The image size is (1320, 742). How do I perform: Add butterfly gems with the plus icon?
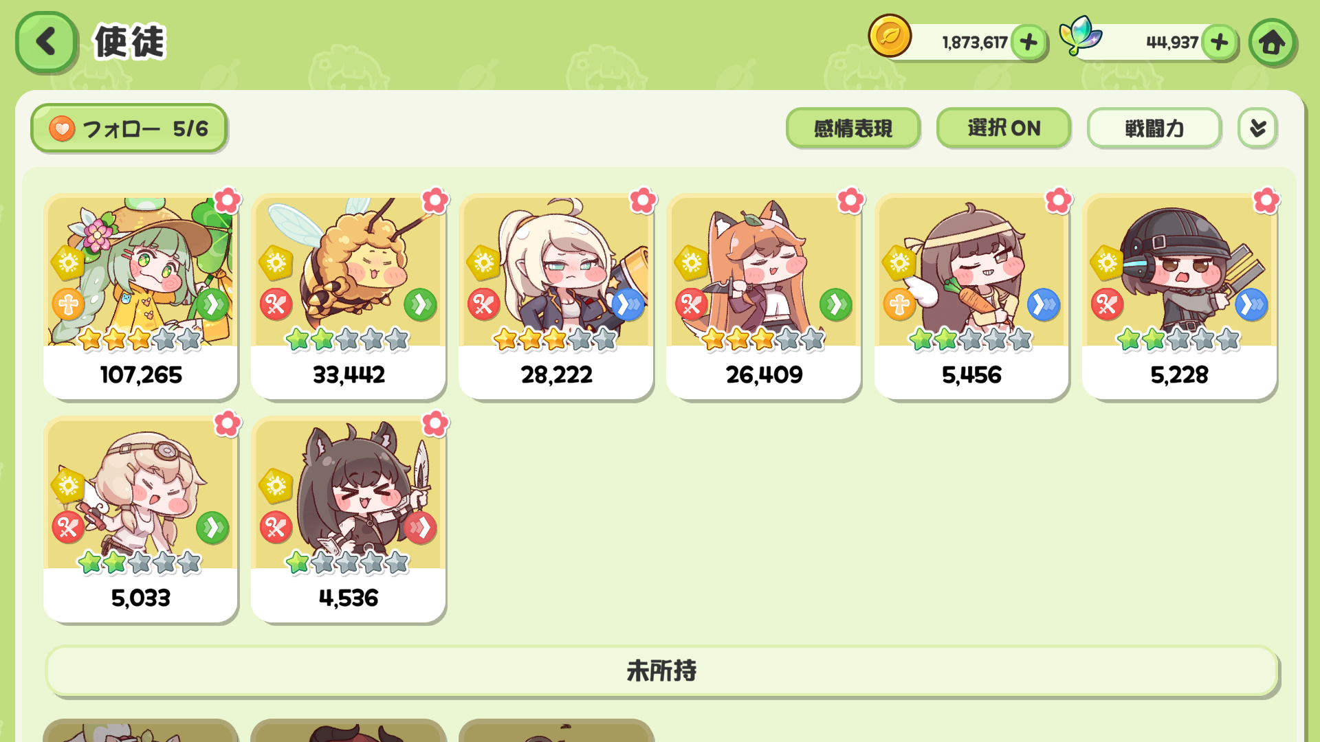[1220, 43]
